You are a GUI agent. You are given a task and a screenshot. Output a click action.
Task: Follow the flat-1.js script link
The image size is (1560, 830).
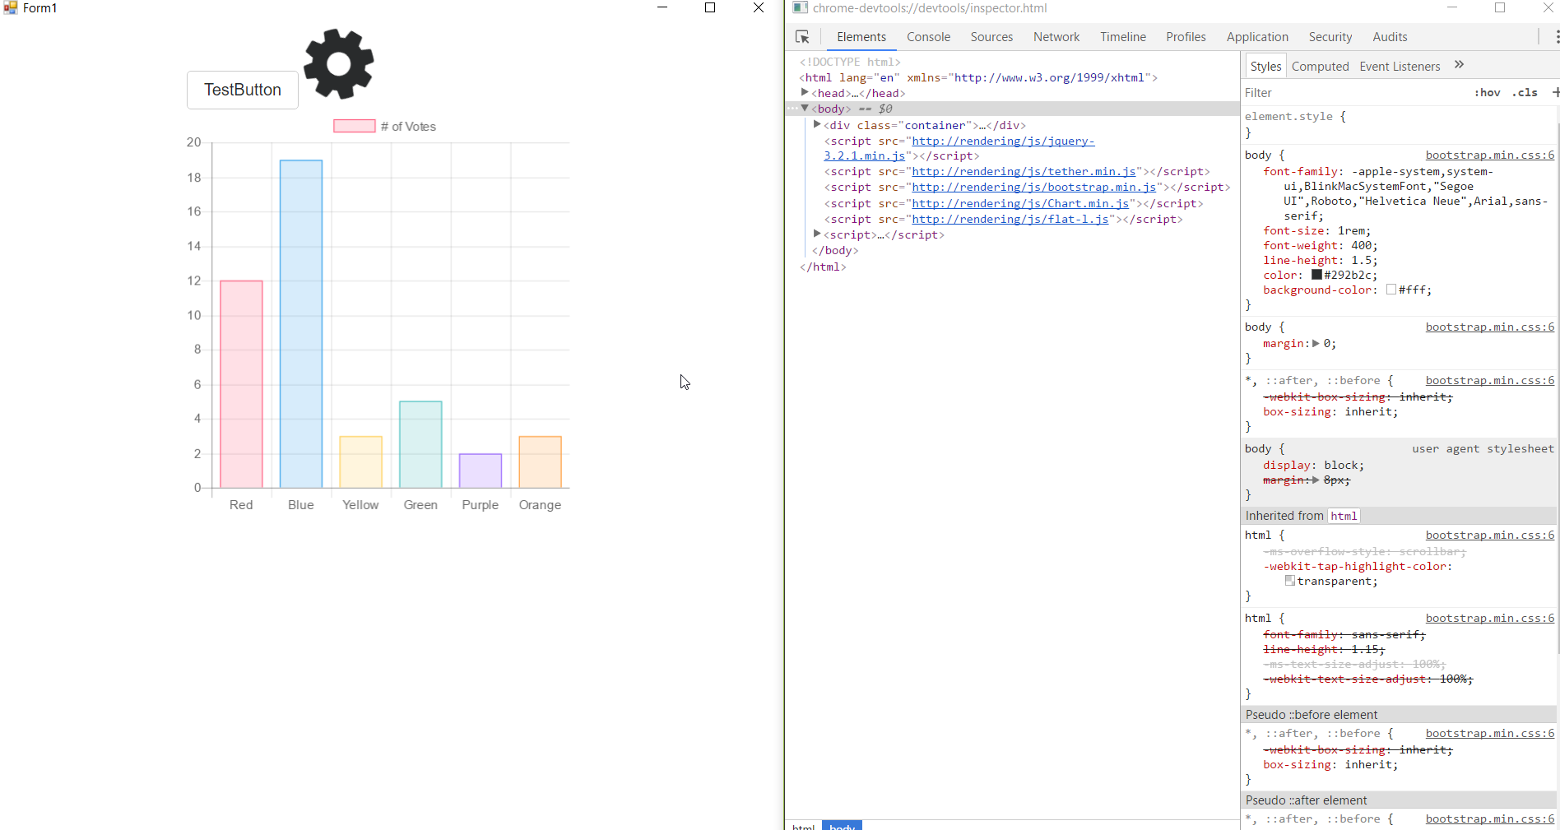pos(1010,220)
